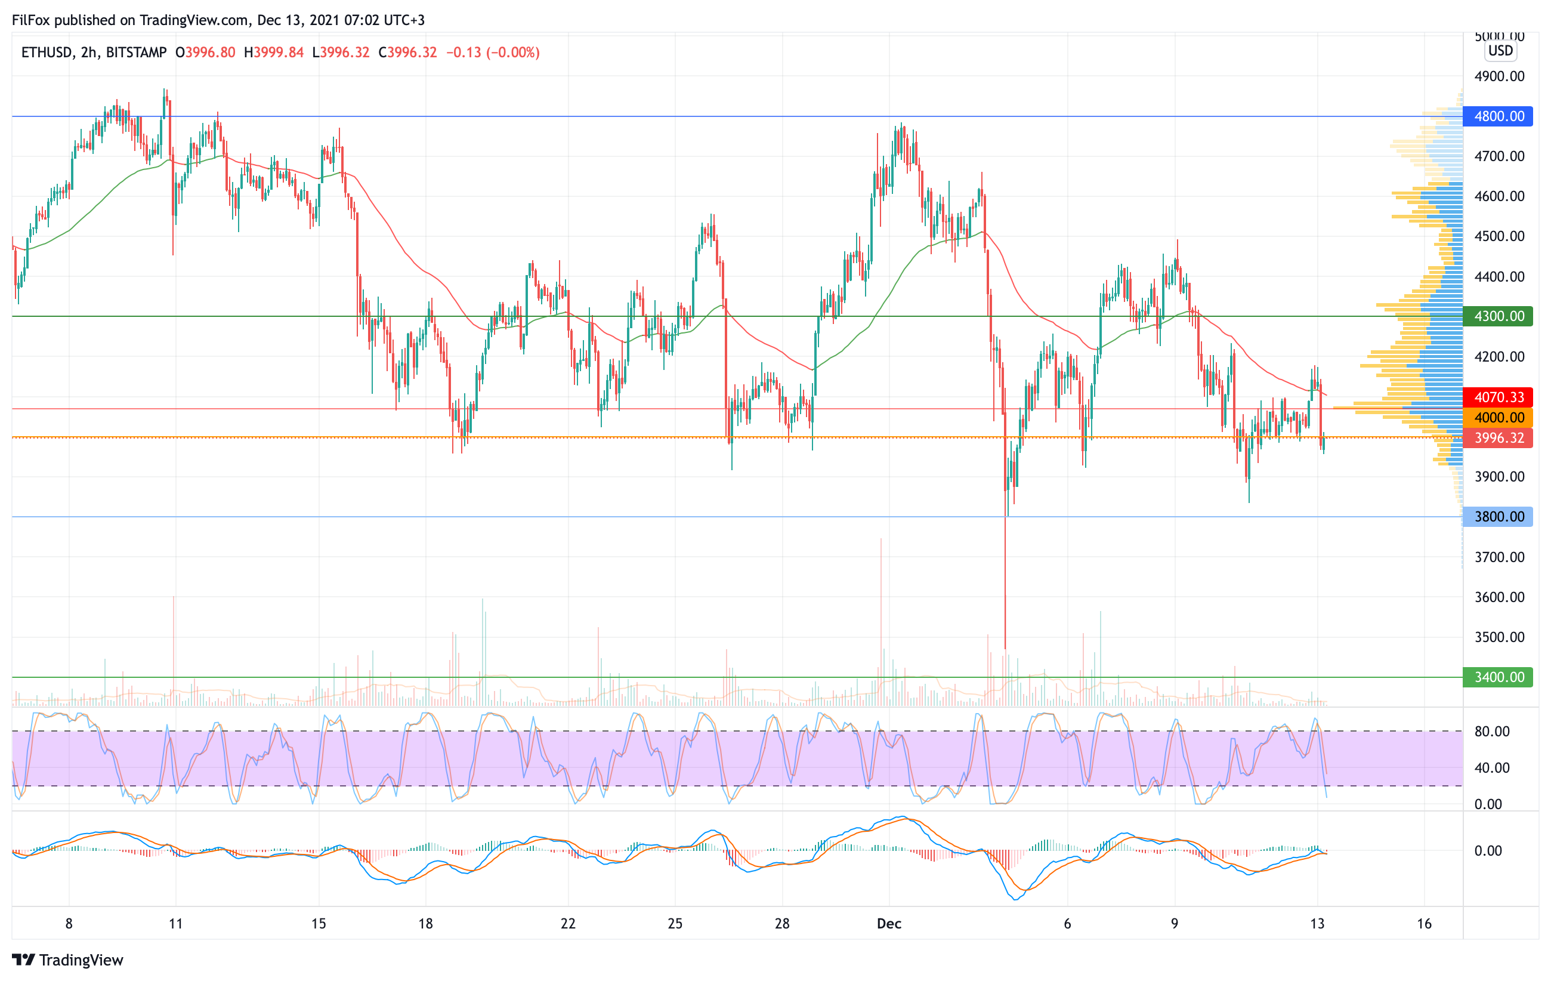Click the light blue 3800.00 label

(x=1497, y=517)
